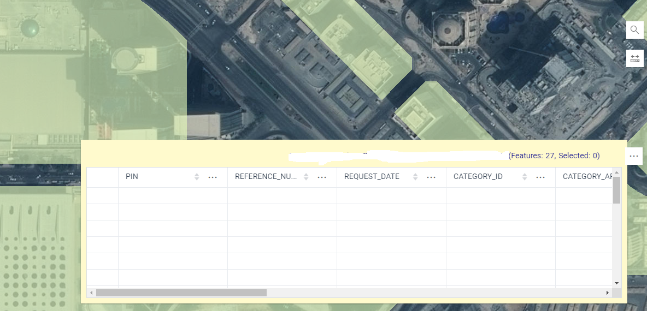647x328 pixels.
Task: Click the sort icon on REQUEST_DATE header
Action: (x=415, y=177)
